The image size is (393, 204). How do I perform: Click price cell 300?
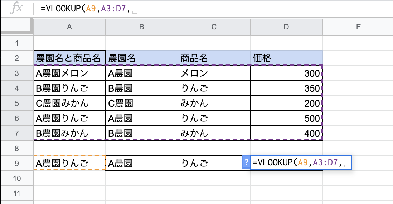coord(286,73)
